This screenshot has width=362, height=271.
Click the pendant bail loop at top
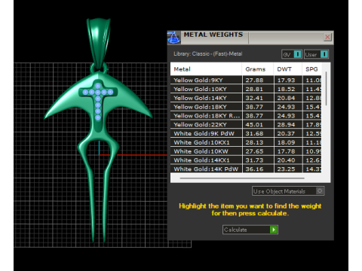point(99,43)
